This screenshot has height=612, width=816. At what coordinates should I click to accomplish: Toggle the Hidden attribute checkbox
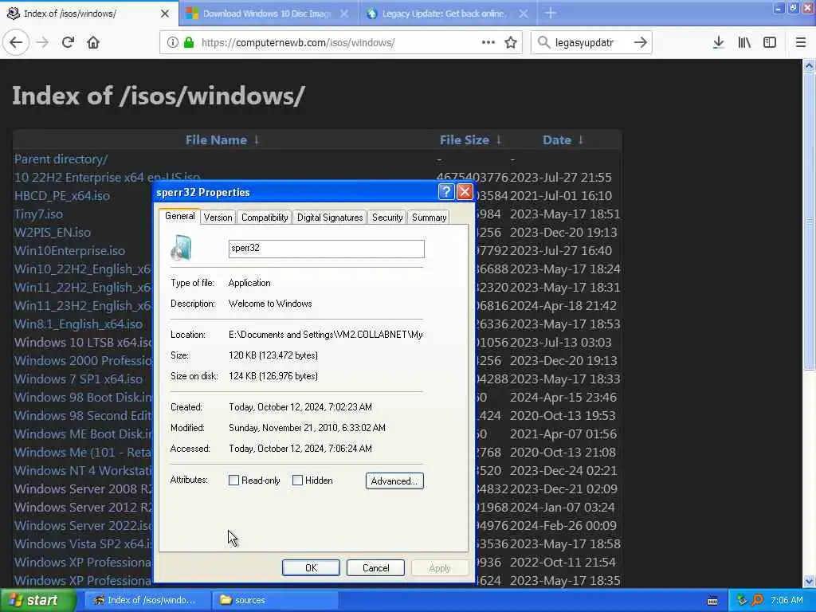coord(298,481)
